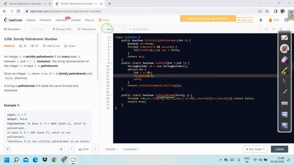Screen dimensions: 294x165
Task: Submit the solution
Action: 279,149
